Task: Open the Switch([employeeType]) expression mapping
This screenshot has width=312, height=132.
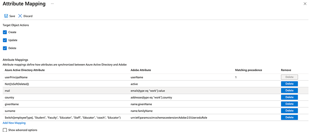Action: (63, 118)
